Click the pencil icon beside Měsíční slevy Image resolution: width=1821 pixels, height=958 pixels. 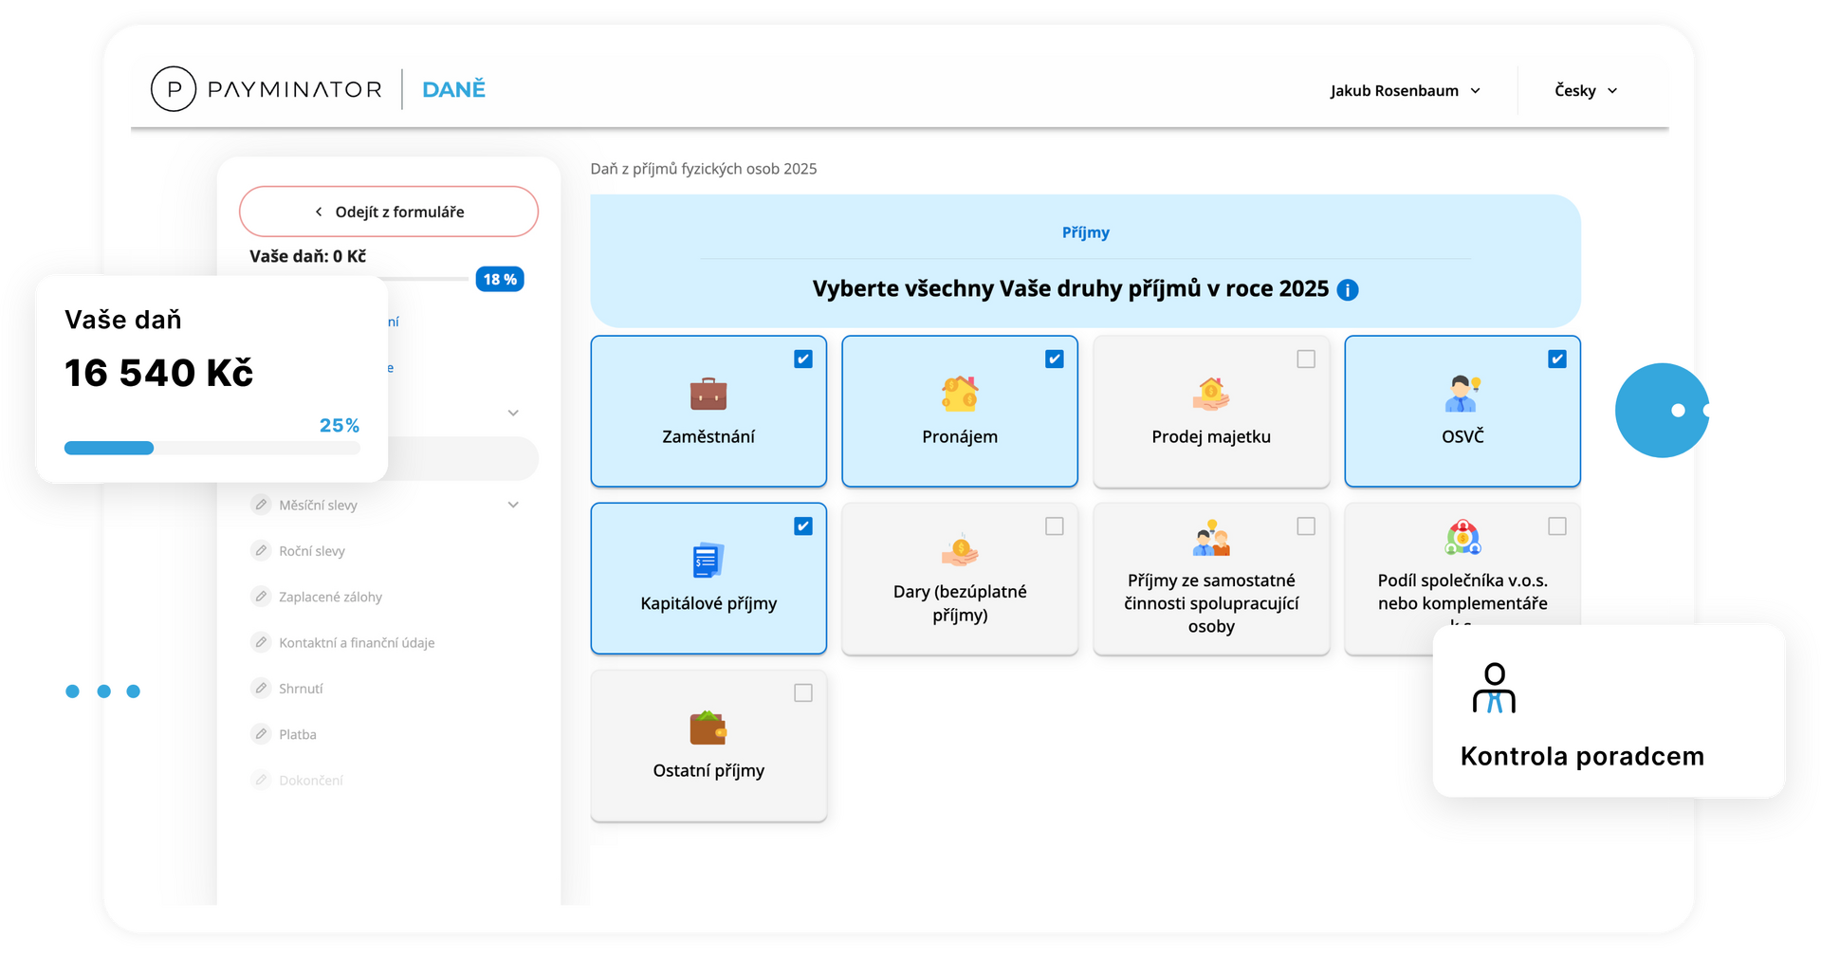(261, 505)
